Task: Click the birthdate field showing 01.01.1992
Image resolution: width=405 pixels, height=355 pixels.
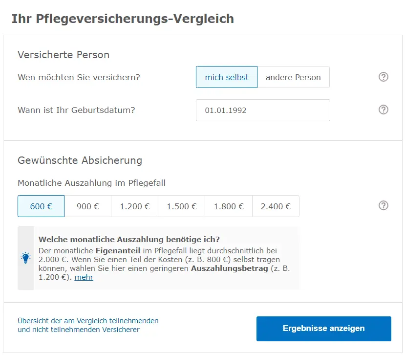Action: coord(263,110)
